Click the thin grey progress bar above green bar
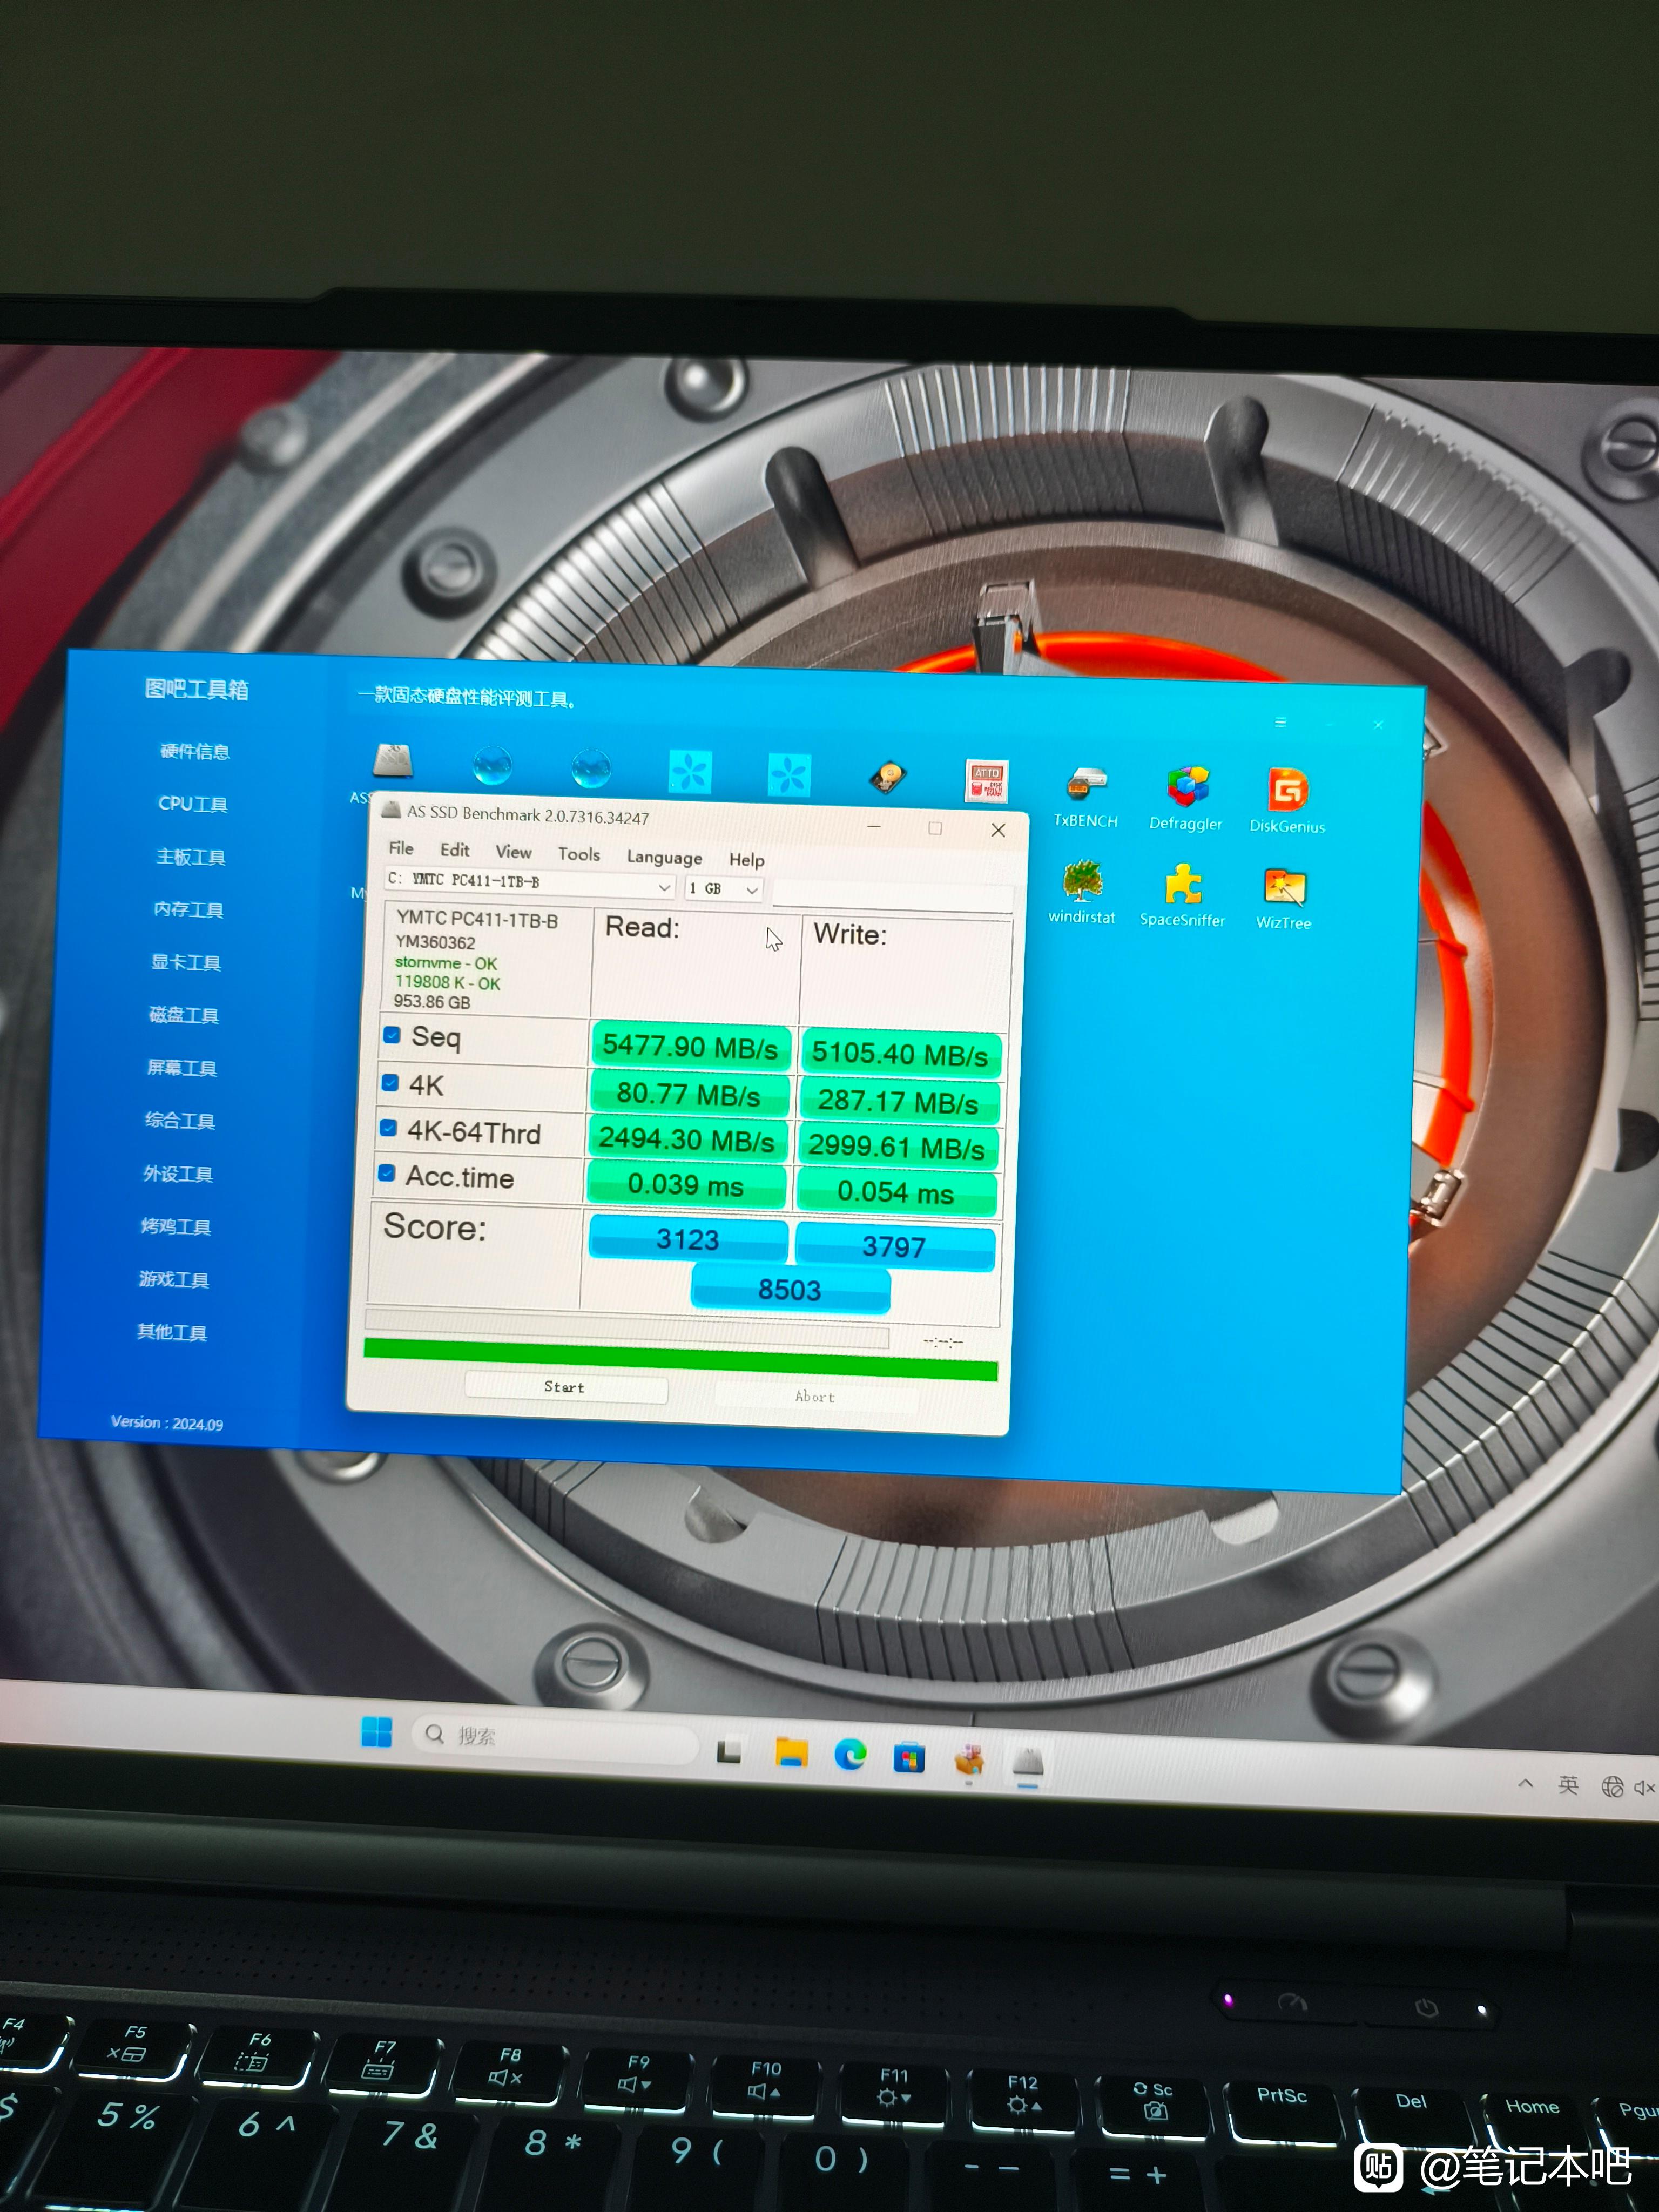This screenshot has width=1659, height=2212. [x=626, y=1328]
